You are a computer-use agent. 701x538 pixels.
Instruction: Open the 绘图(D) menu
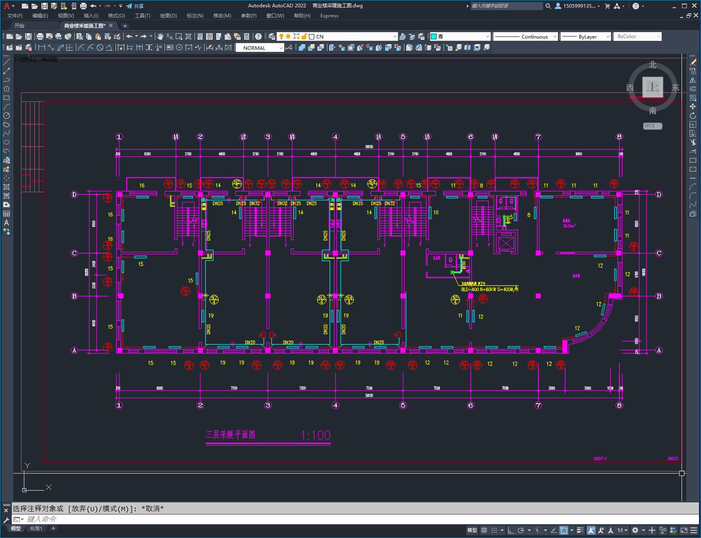click(168, 16)
